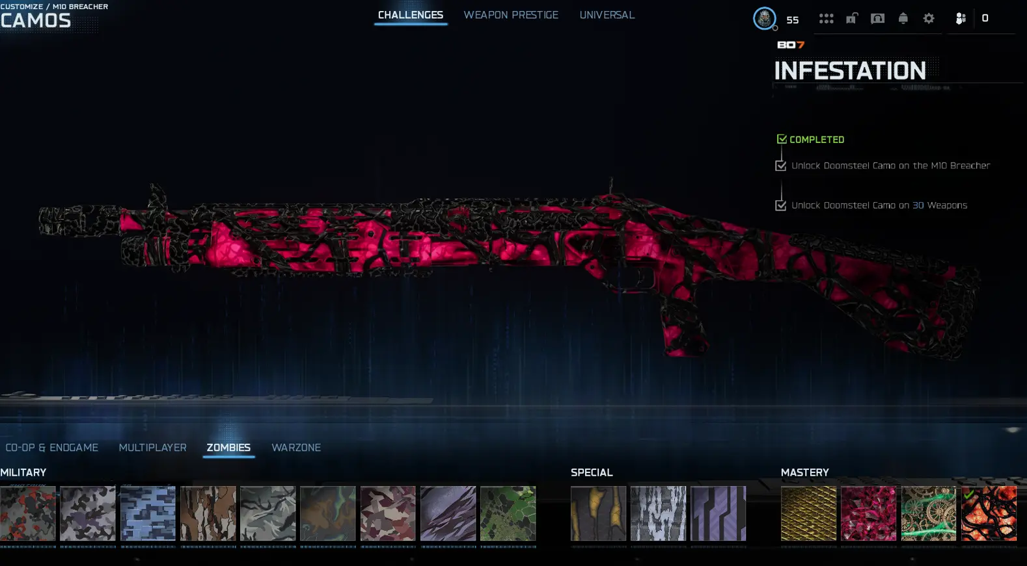1027x566 pixels.
Task: Select the yellow and black Special camo
Action: [599, 513]
